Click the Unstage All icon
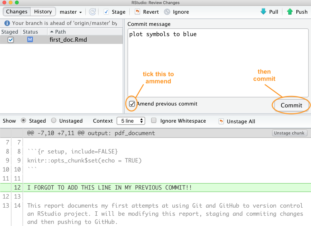The width and height of the screenshot is (311, 226). [x=221, y=121]
